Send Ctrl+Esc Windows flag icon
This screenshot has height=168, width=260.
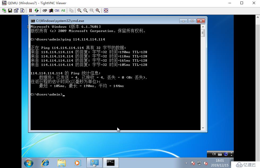[x=51, y=11]
